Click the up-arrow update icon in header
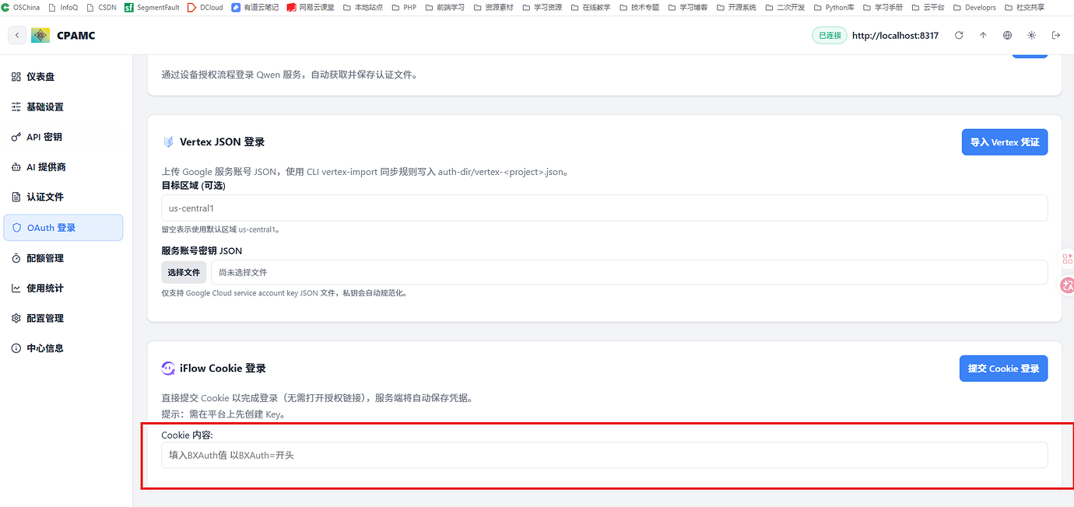The height and width of the screenshot is (507, 1074). pyautogui.click(x=983, y=36)
